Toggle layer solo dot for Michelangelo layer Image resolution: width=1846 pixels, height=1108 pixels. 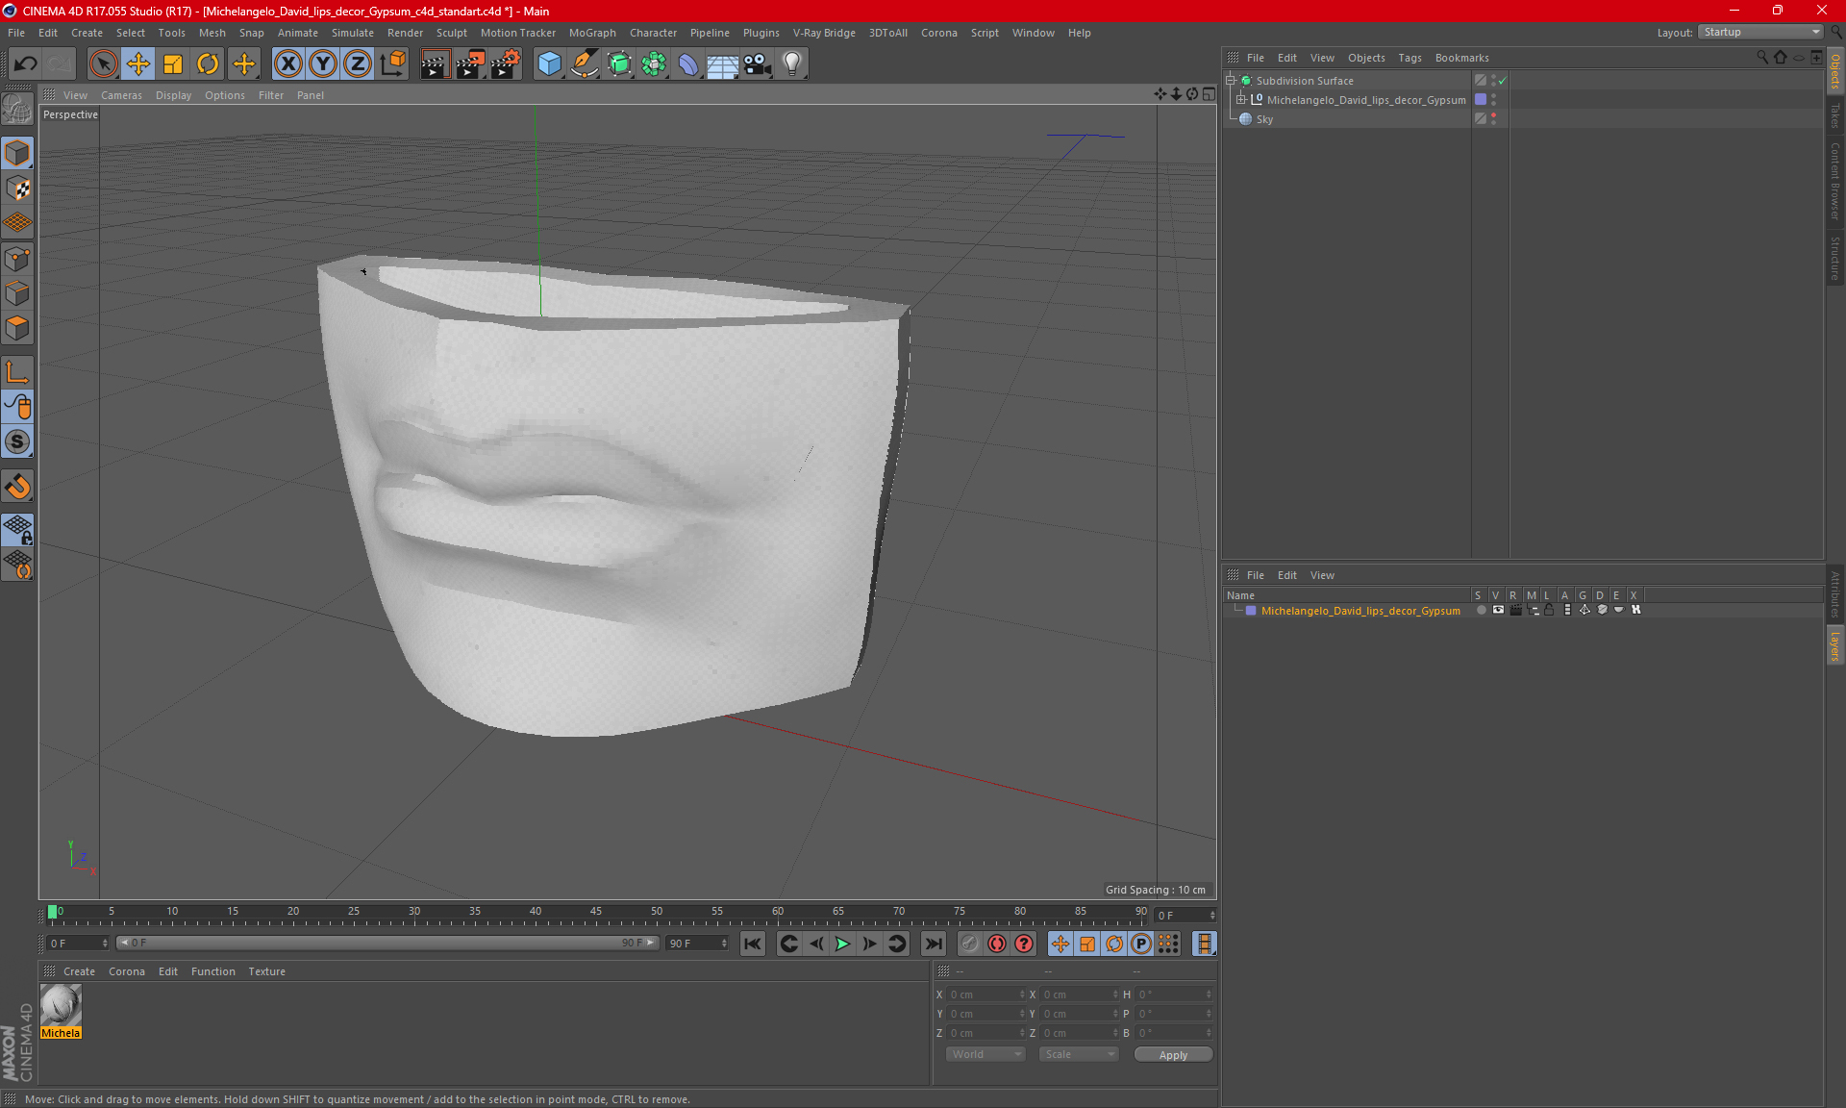pos(1481,610)
